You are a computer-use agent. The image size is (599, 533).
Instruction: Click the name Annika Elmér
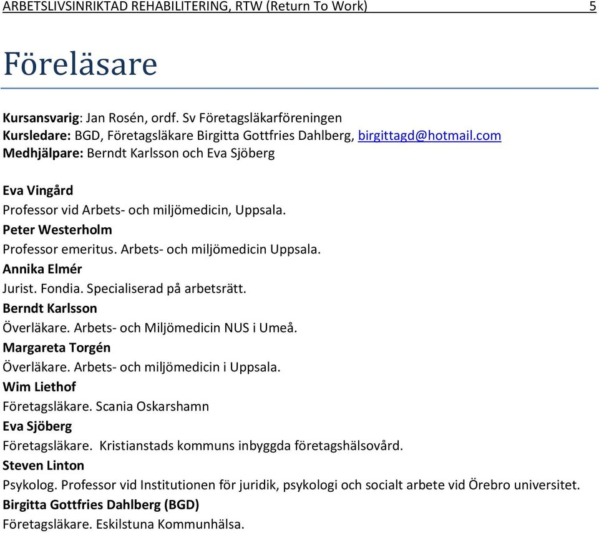(42, 269)
